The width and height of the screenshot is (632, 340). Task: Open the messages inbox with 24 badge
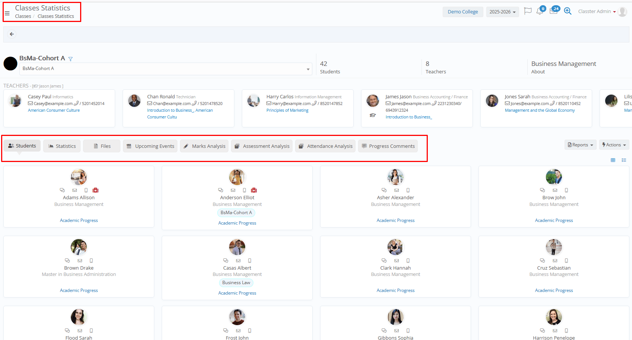(553, 11)
